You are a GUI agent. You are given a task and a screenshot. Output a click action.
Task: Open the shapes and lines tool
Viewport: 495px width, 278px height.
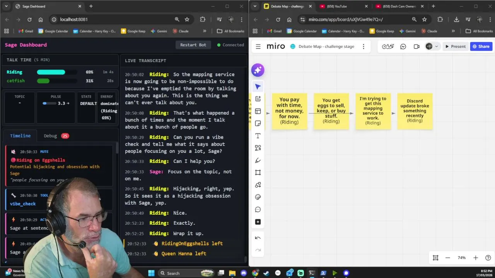click(x=258, y=148)
